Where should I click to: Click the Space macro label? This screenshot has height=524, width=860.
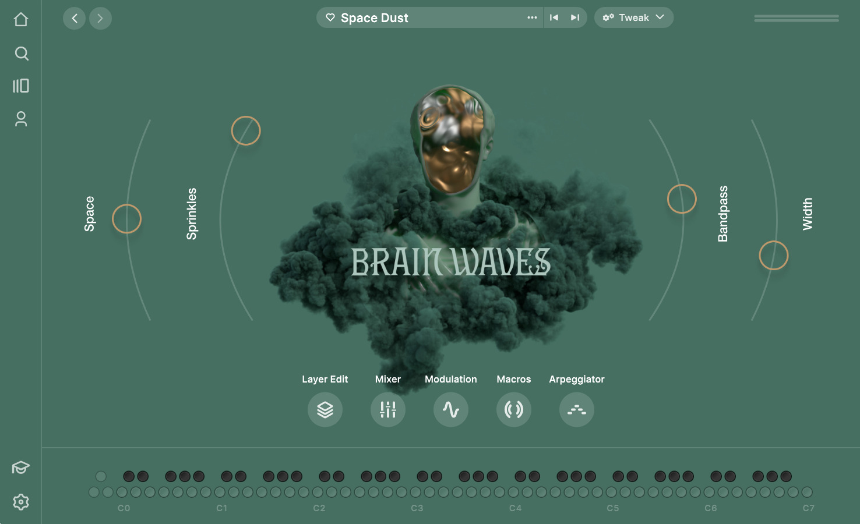point(89,214)
